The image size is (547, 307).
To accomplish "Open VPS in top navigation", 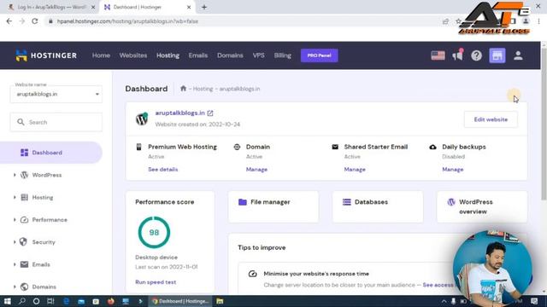I will coord(258,55).
